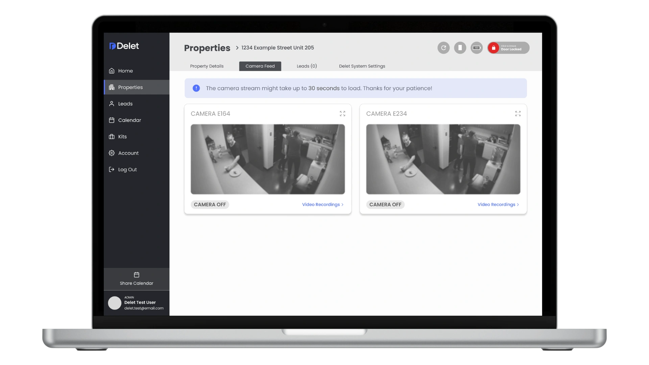
Task: Toggle the Door Locked unlock switch
Action: coord(508,48)
